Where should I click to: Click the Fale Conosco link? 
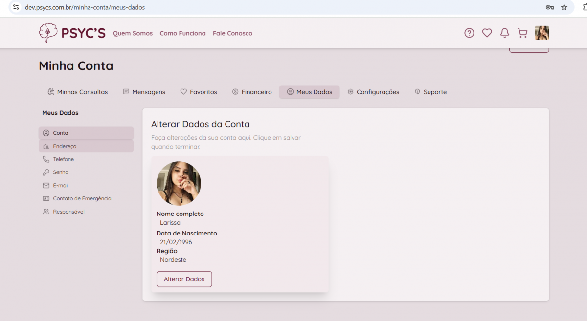coord(232,33)
